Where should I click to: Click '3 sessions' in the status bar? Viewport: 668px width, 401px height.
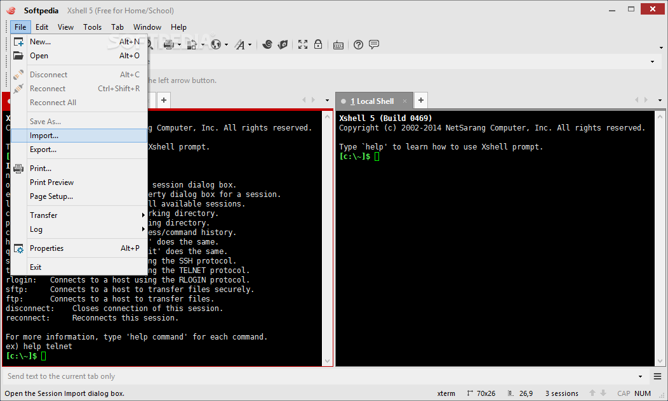562,393
